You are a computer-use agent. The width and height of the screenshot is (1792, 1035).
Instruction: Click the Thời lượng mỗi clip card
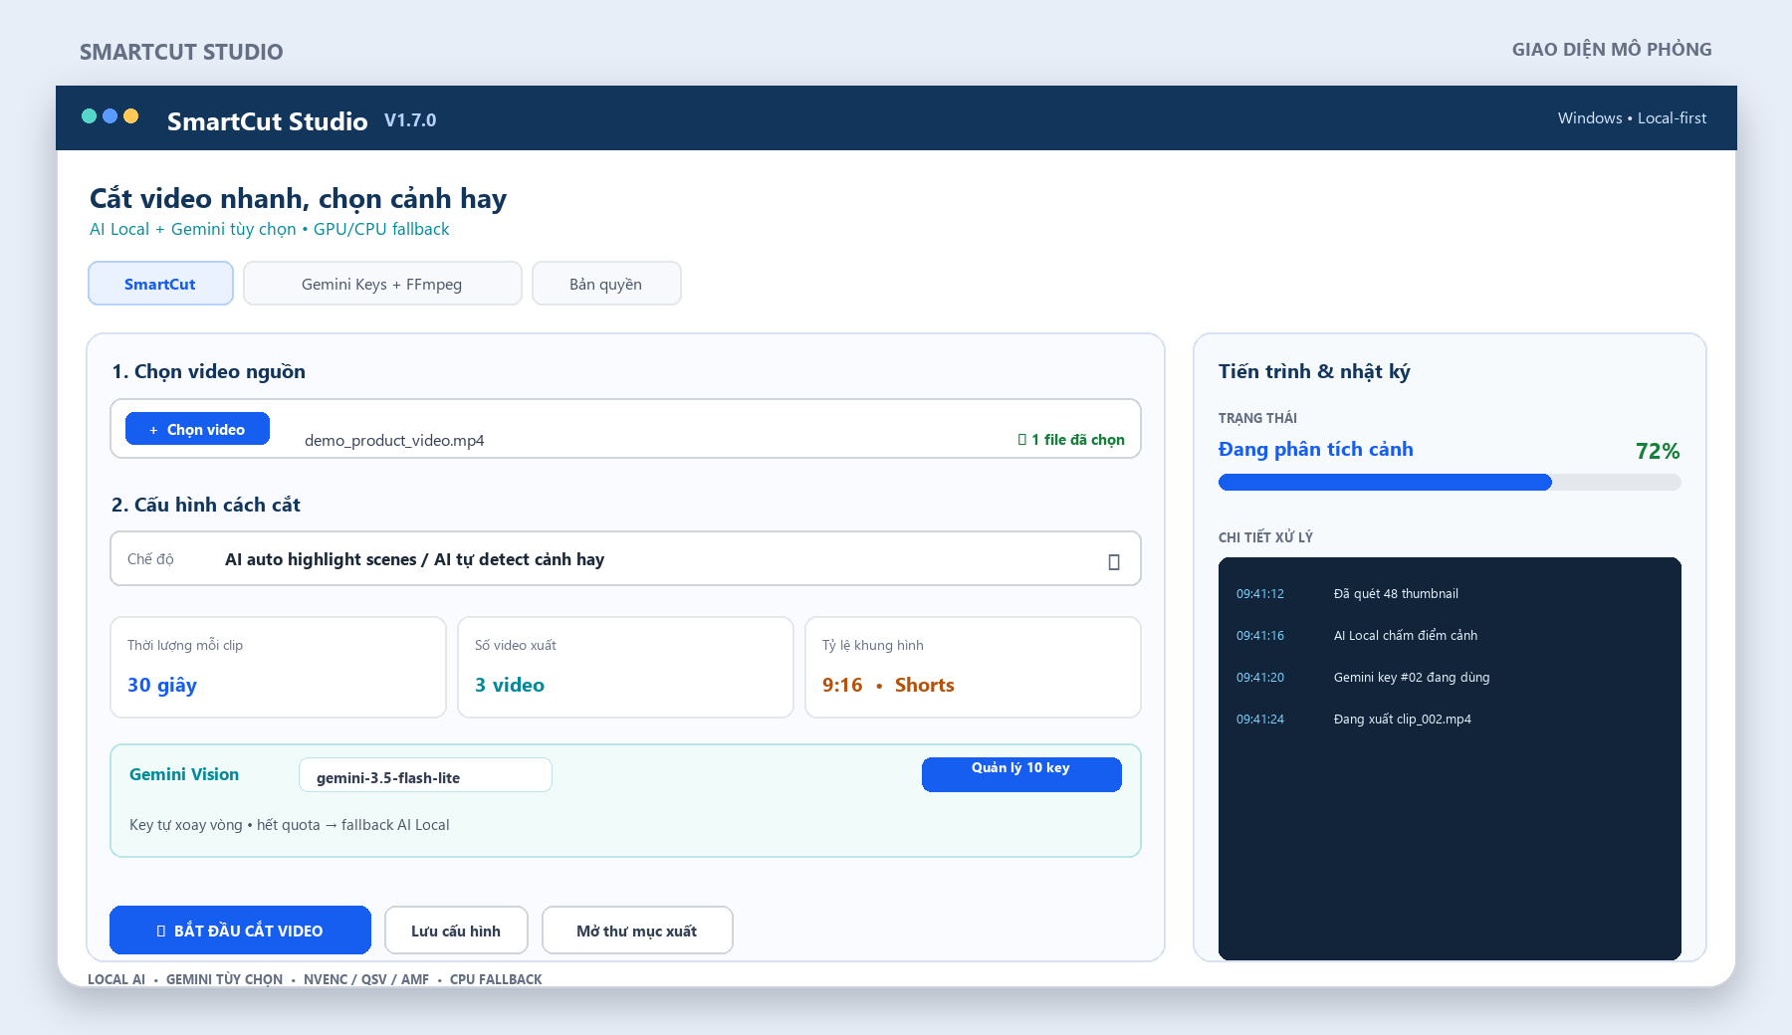coord(278,667)
